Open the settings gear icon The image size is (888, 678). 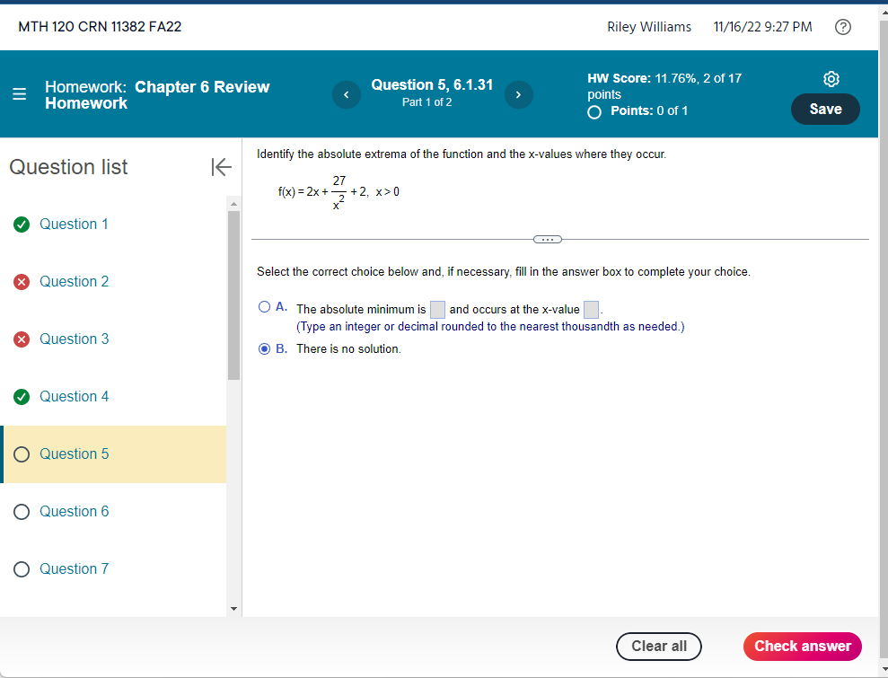(831, 78)
